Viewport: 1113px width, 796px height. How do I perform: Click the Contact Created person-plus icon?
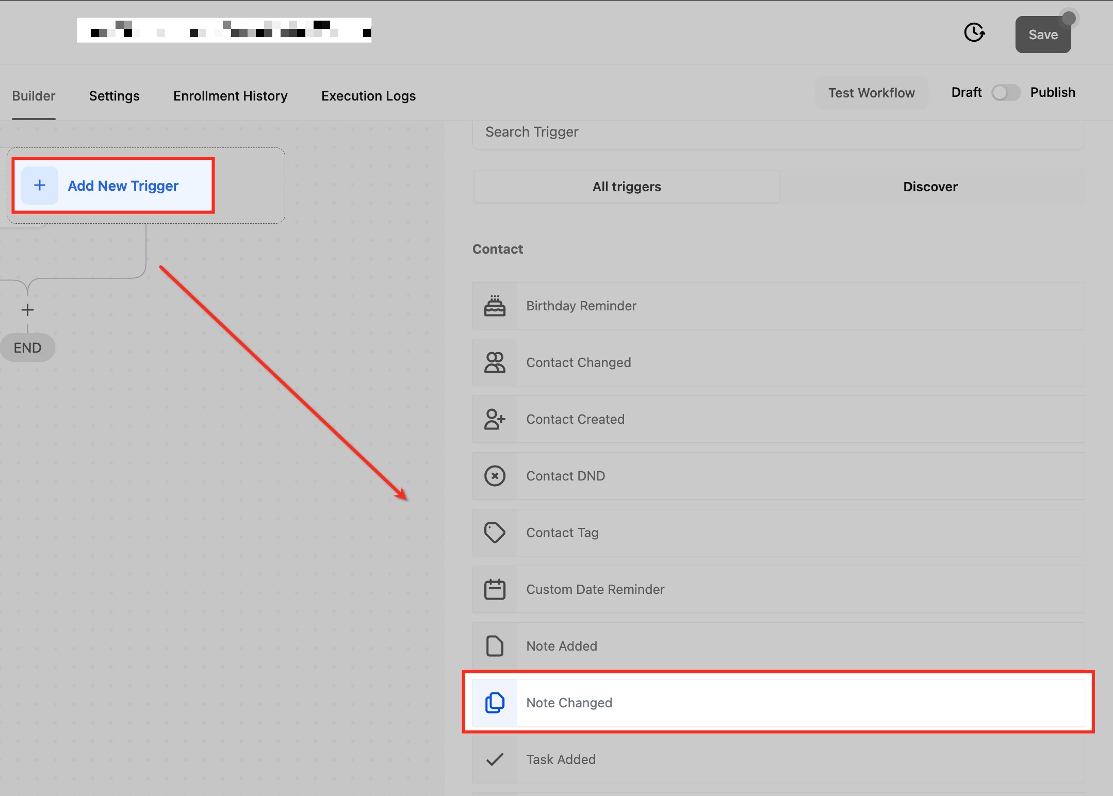pos(495,419)
